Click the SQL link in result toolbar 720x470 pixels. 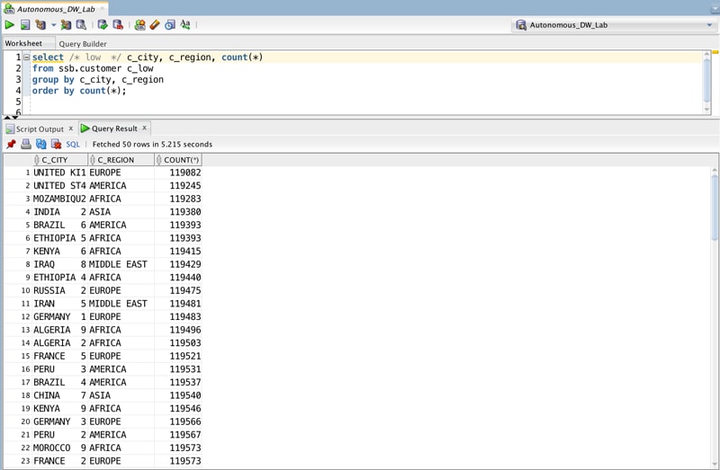point(73,144)
